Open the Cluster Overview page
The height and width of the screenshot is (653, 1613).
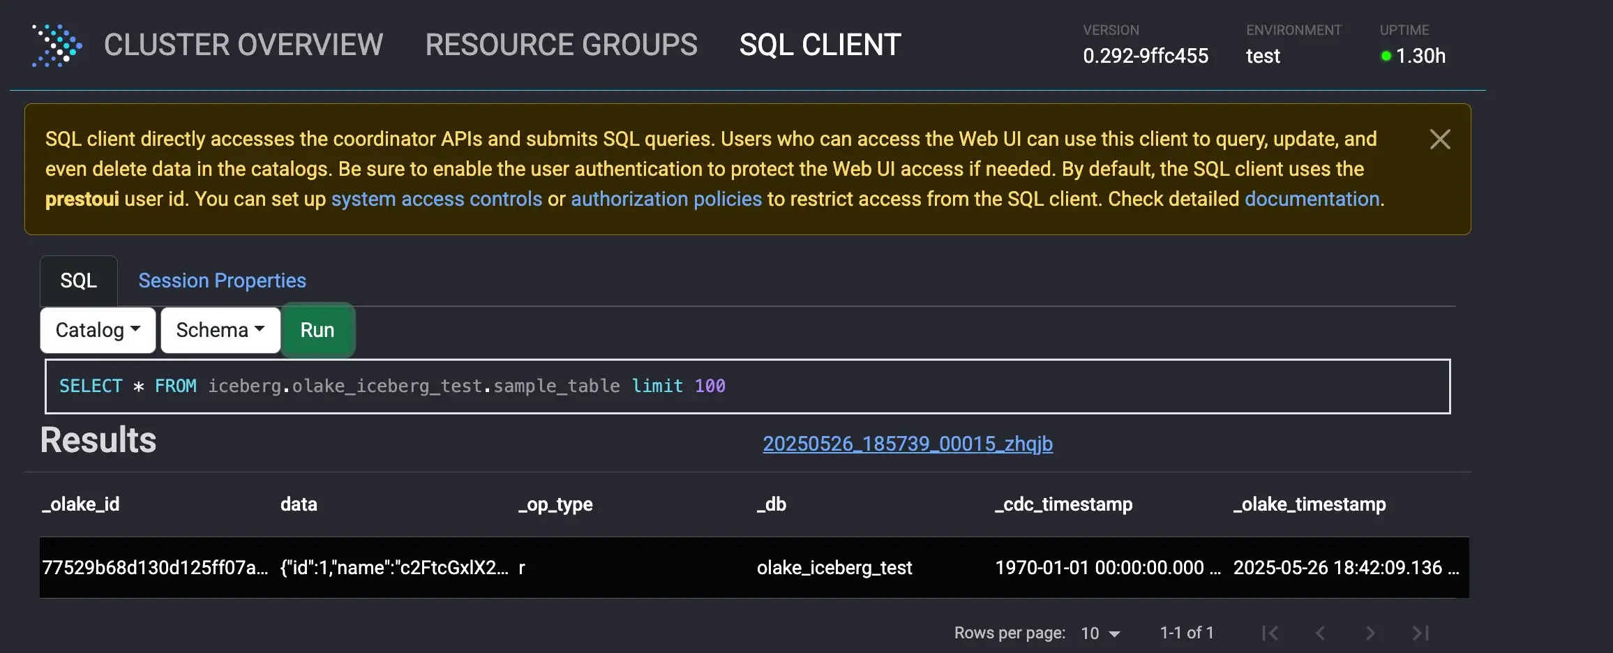pos(243,45)
